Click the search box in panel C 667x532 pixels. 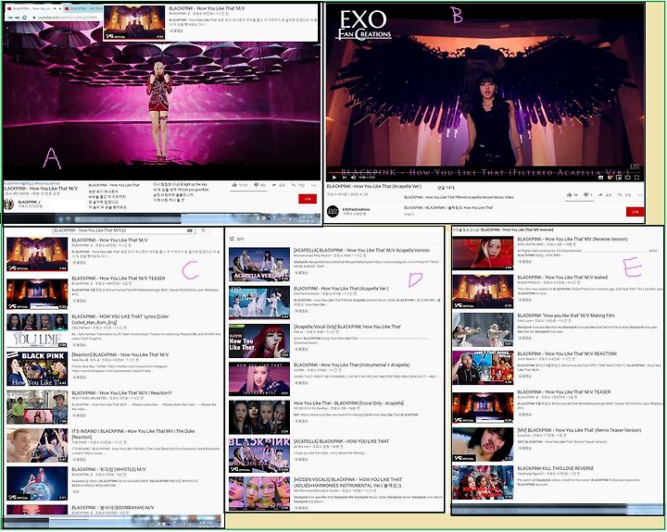[123, 230]
